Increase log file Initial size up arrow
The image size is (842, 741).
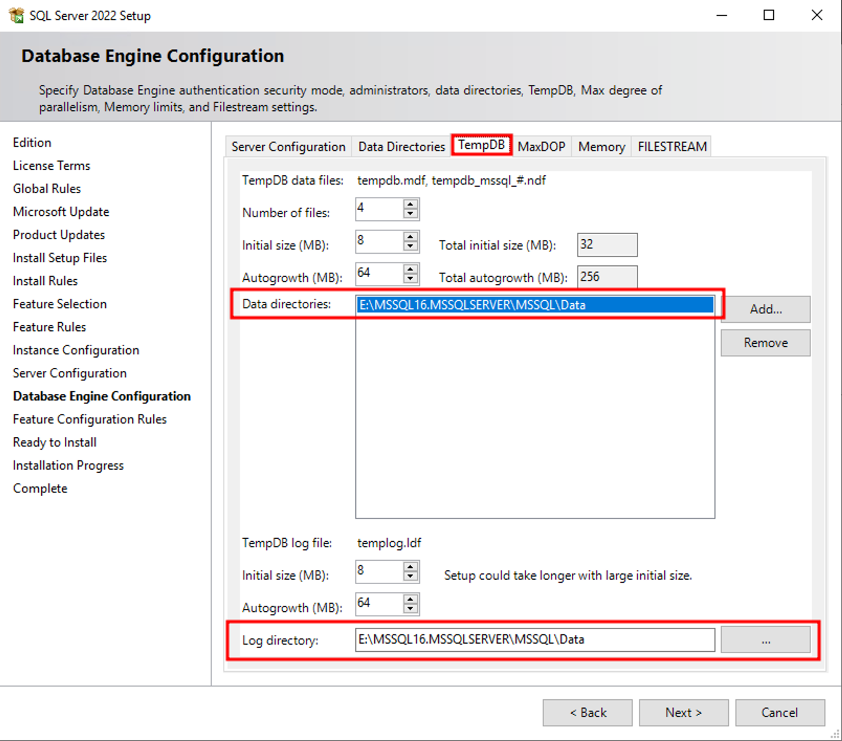pyautogui.click(x=410, y=567)
